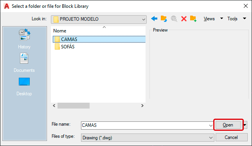Expand the File name dropdown arrow
252x146 pixels.
pyautogui.click(x=211, y=125)
